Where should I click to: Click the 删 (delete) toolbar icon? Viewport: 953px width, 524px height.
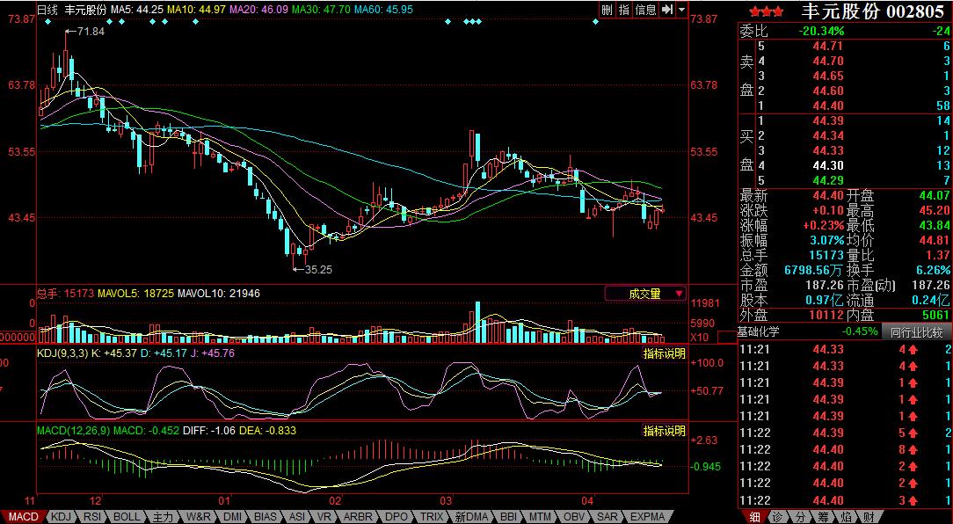[x=607, y=9]
